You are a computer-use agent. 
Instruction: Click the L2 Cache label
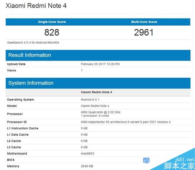click(x=14, y=141)
